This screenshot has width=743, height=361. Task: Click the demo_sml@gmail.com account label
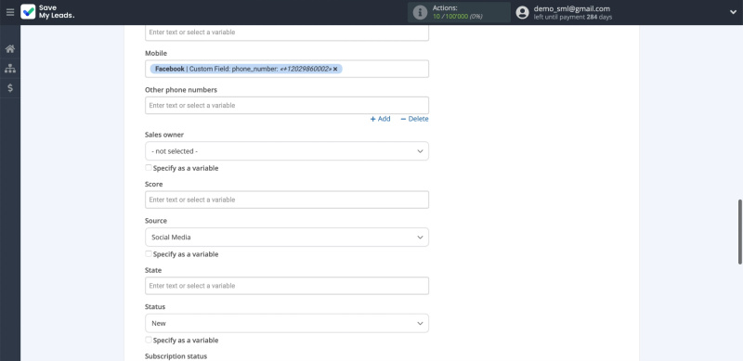coord(571,8)
